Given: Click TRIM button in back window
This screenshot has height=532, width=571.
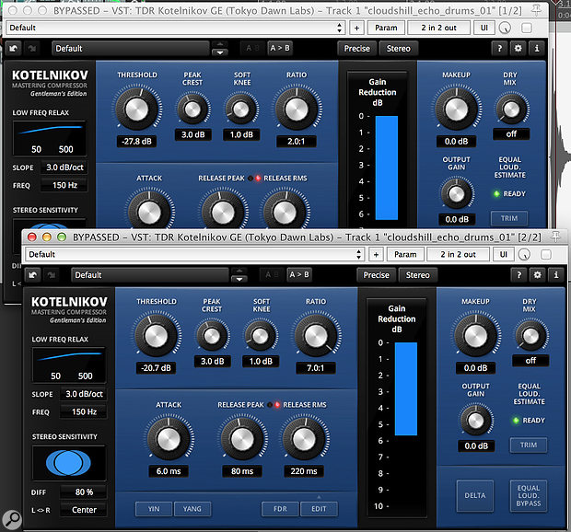Looking at the screenshot, I should 509,218.
